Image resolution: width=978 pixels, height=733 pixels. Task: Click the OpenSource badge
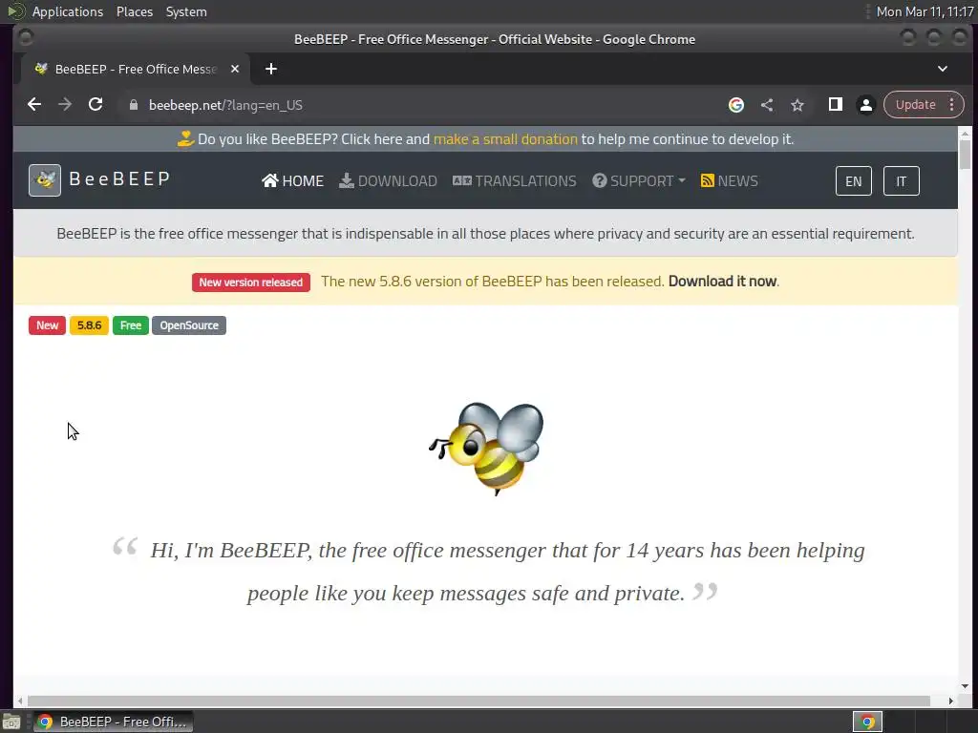(189, 325)
